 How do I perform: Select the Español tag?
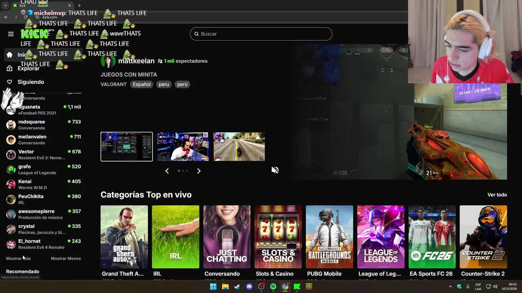pos(142,84)
